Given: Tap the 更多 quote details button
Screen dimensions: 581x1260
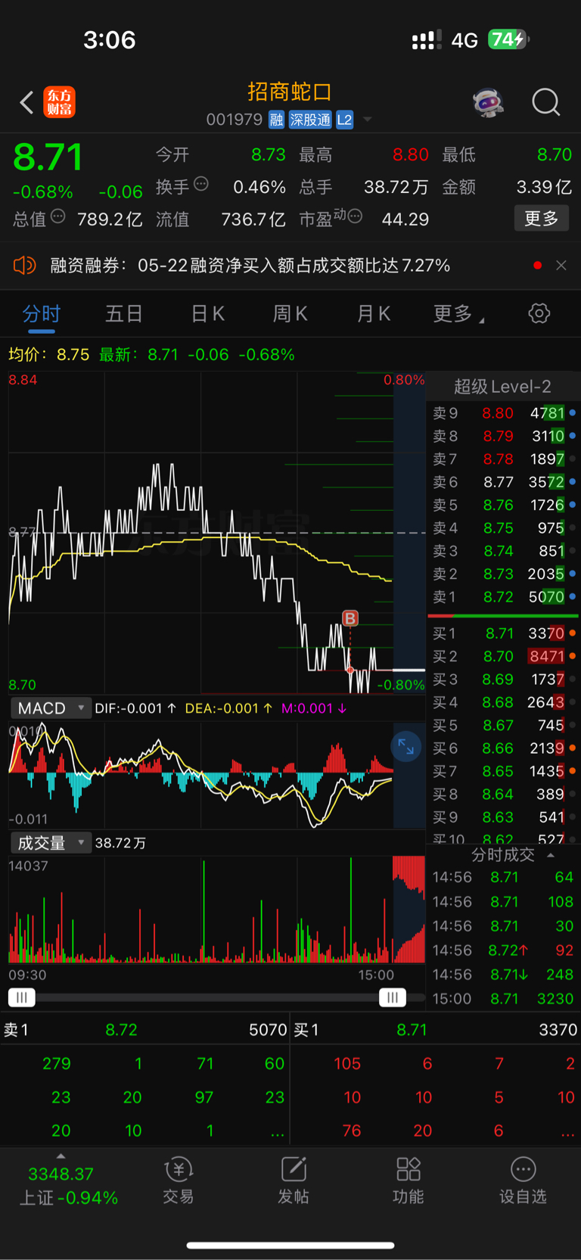Looking at the screenshot, I should click(x=542, y=219).
